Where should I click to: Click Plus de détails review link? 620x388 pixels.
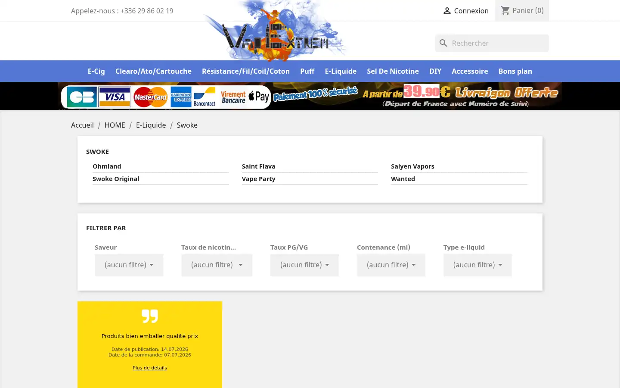pyautogui.click(x=150, y=368)
